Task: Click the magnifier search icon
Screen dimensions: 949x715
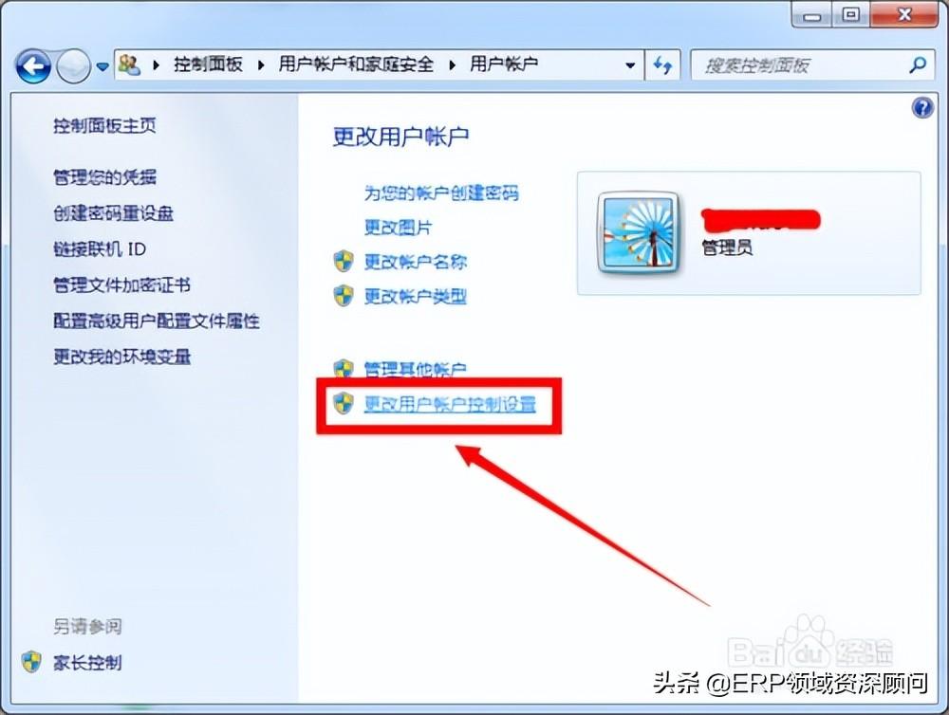Action: [x=918, y=64]
